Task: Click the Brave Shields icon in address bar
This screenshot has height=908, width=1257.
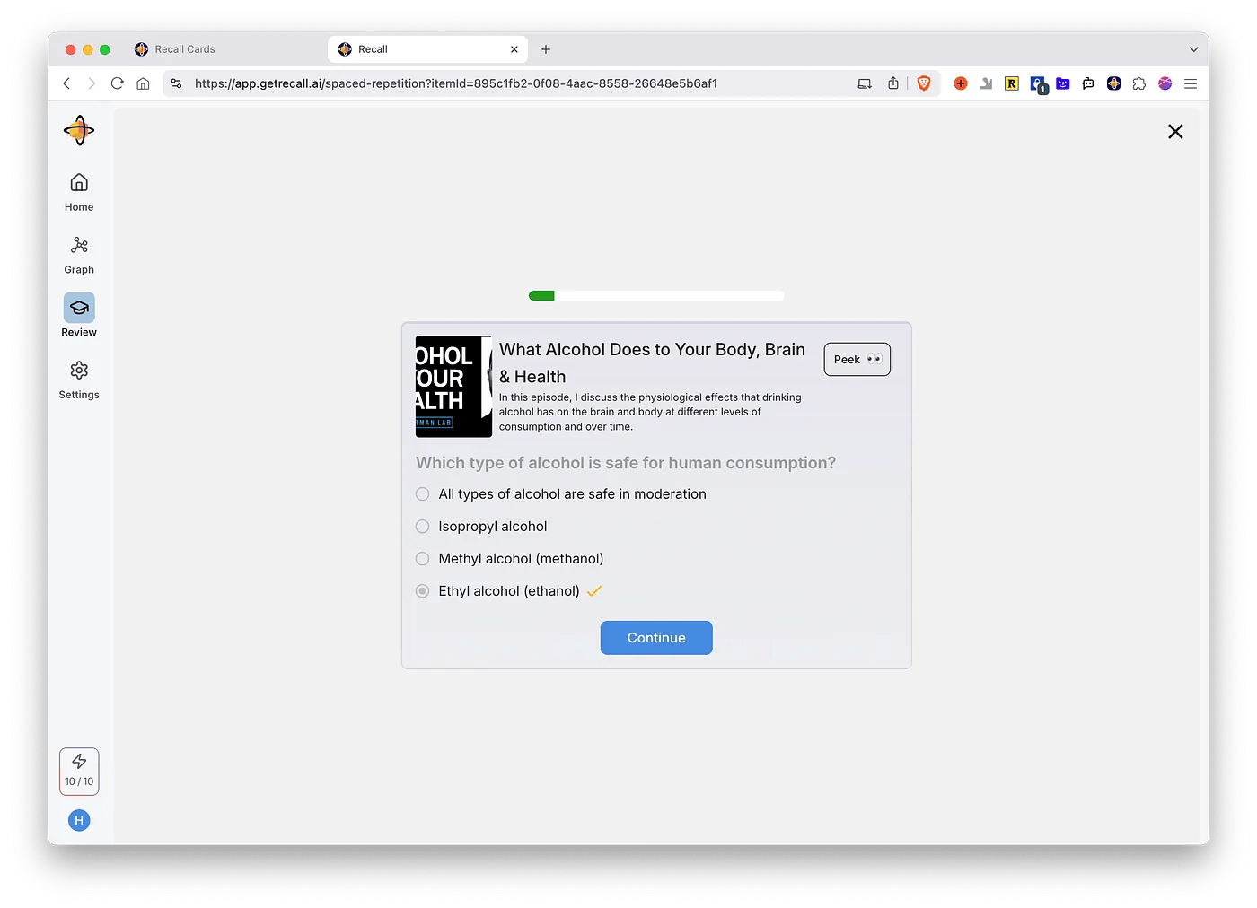Action: tap(924, 83)
